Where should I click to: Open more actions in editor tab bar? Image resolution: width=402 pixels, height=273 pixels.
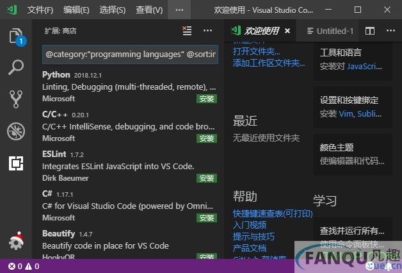(x=390, y=31)
